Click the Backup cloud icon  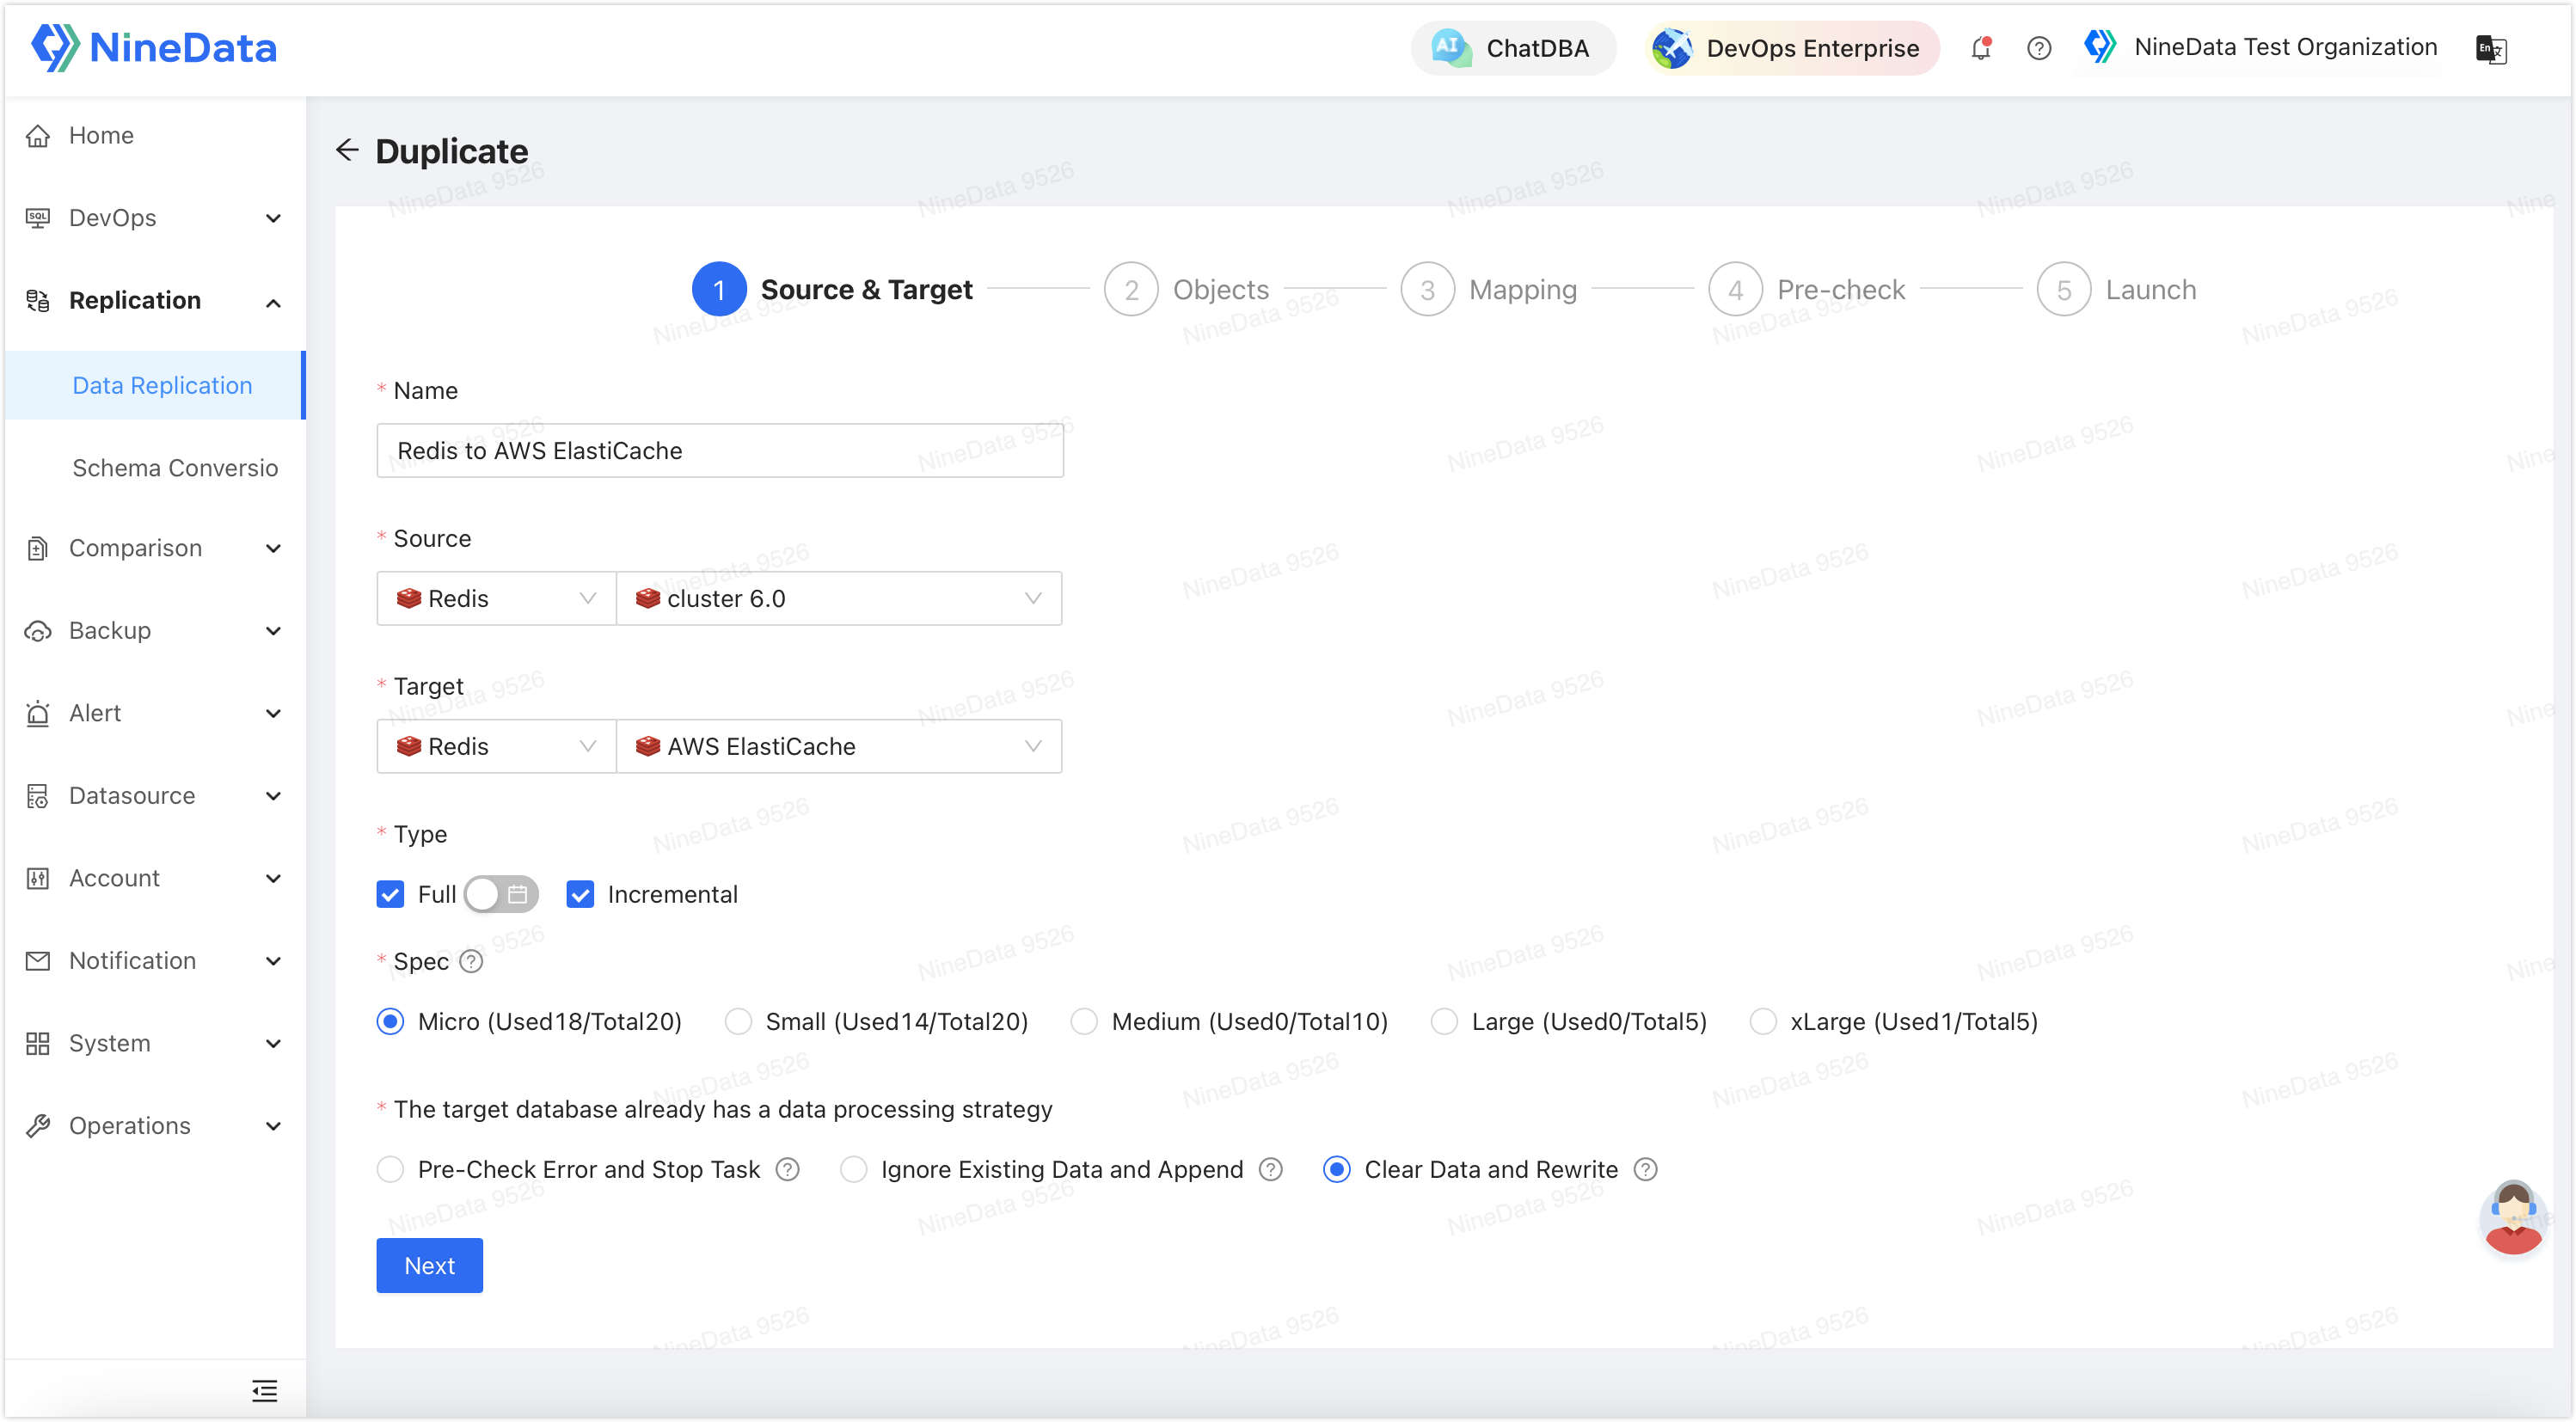point(38,631)
